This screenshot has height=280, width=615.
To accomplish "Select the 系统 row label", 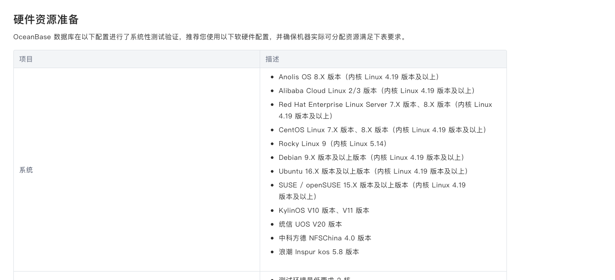I will coord(26,170).
